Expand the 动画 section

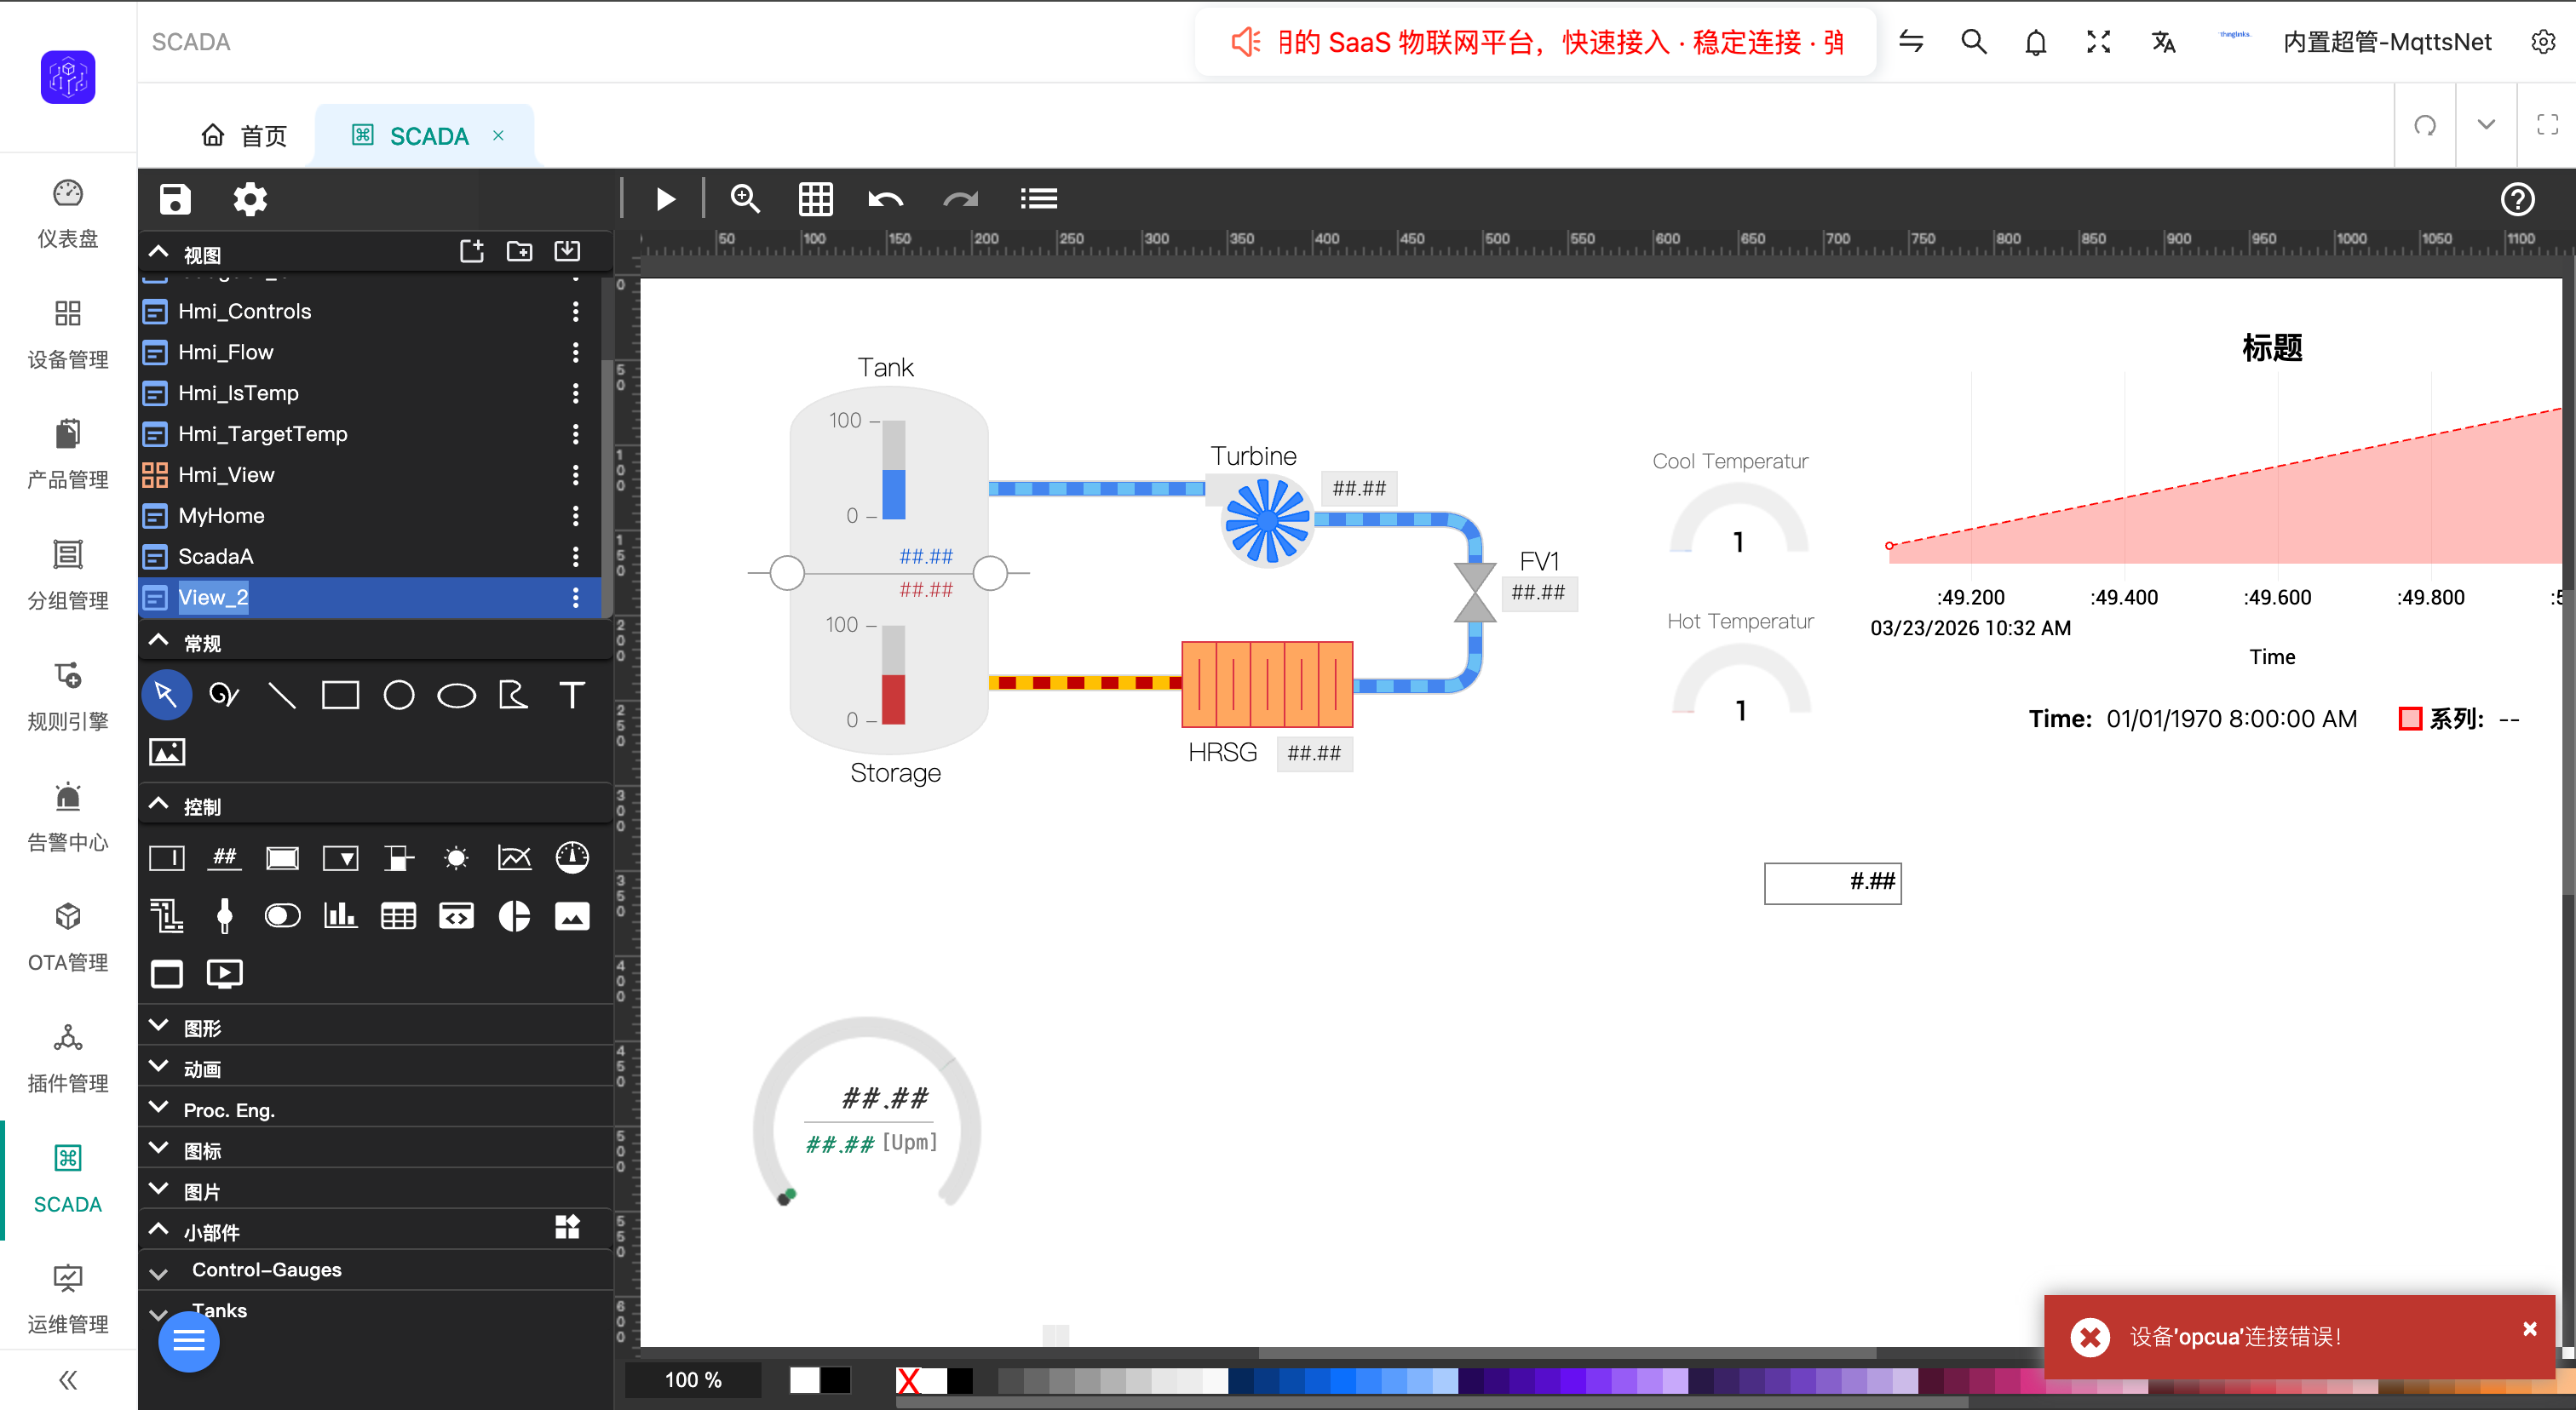(x=158, y=1067)
